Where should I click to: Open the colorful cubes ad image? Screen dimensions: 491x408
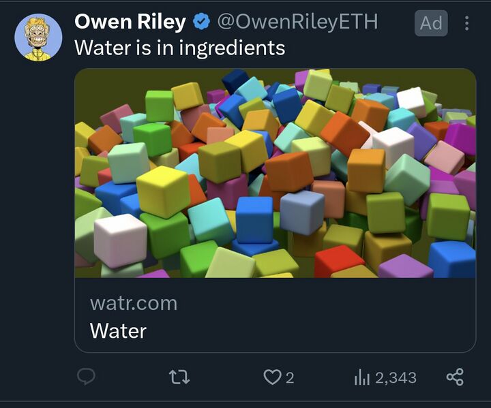(x=275, y=173)
